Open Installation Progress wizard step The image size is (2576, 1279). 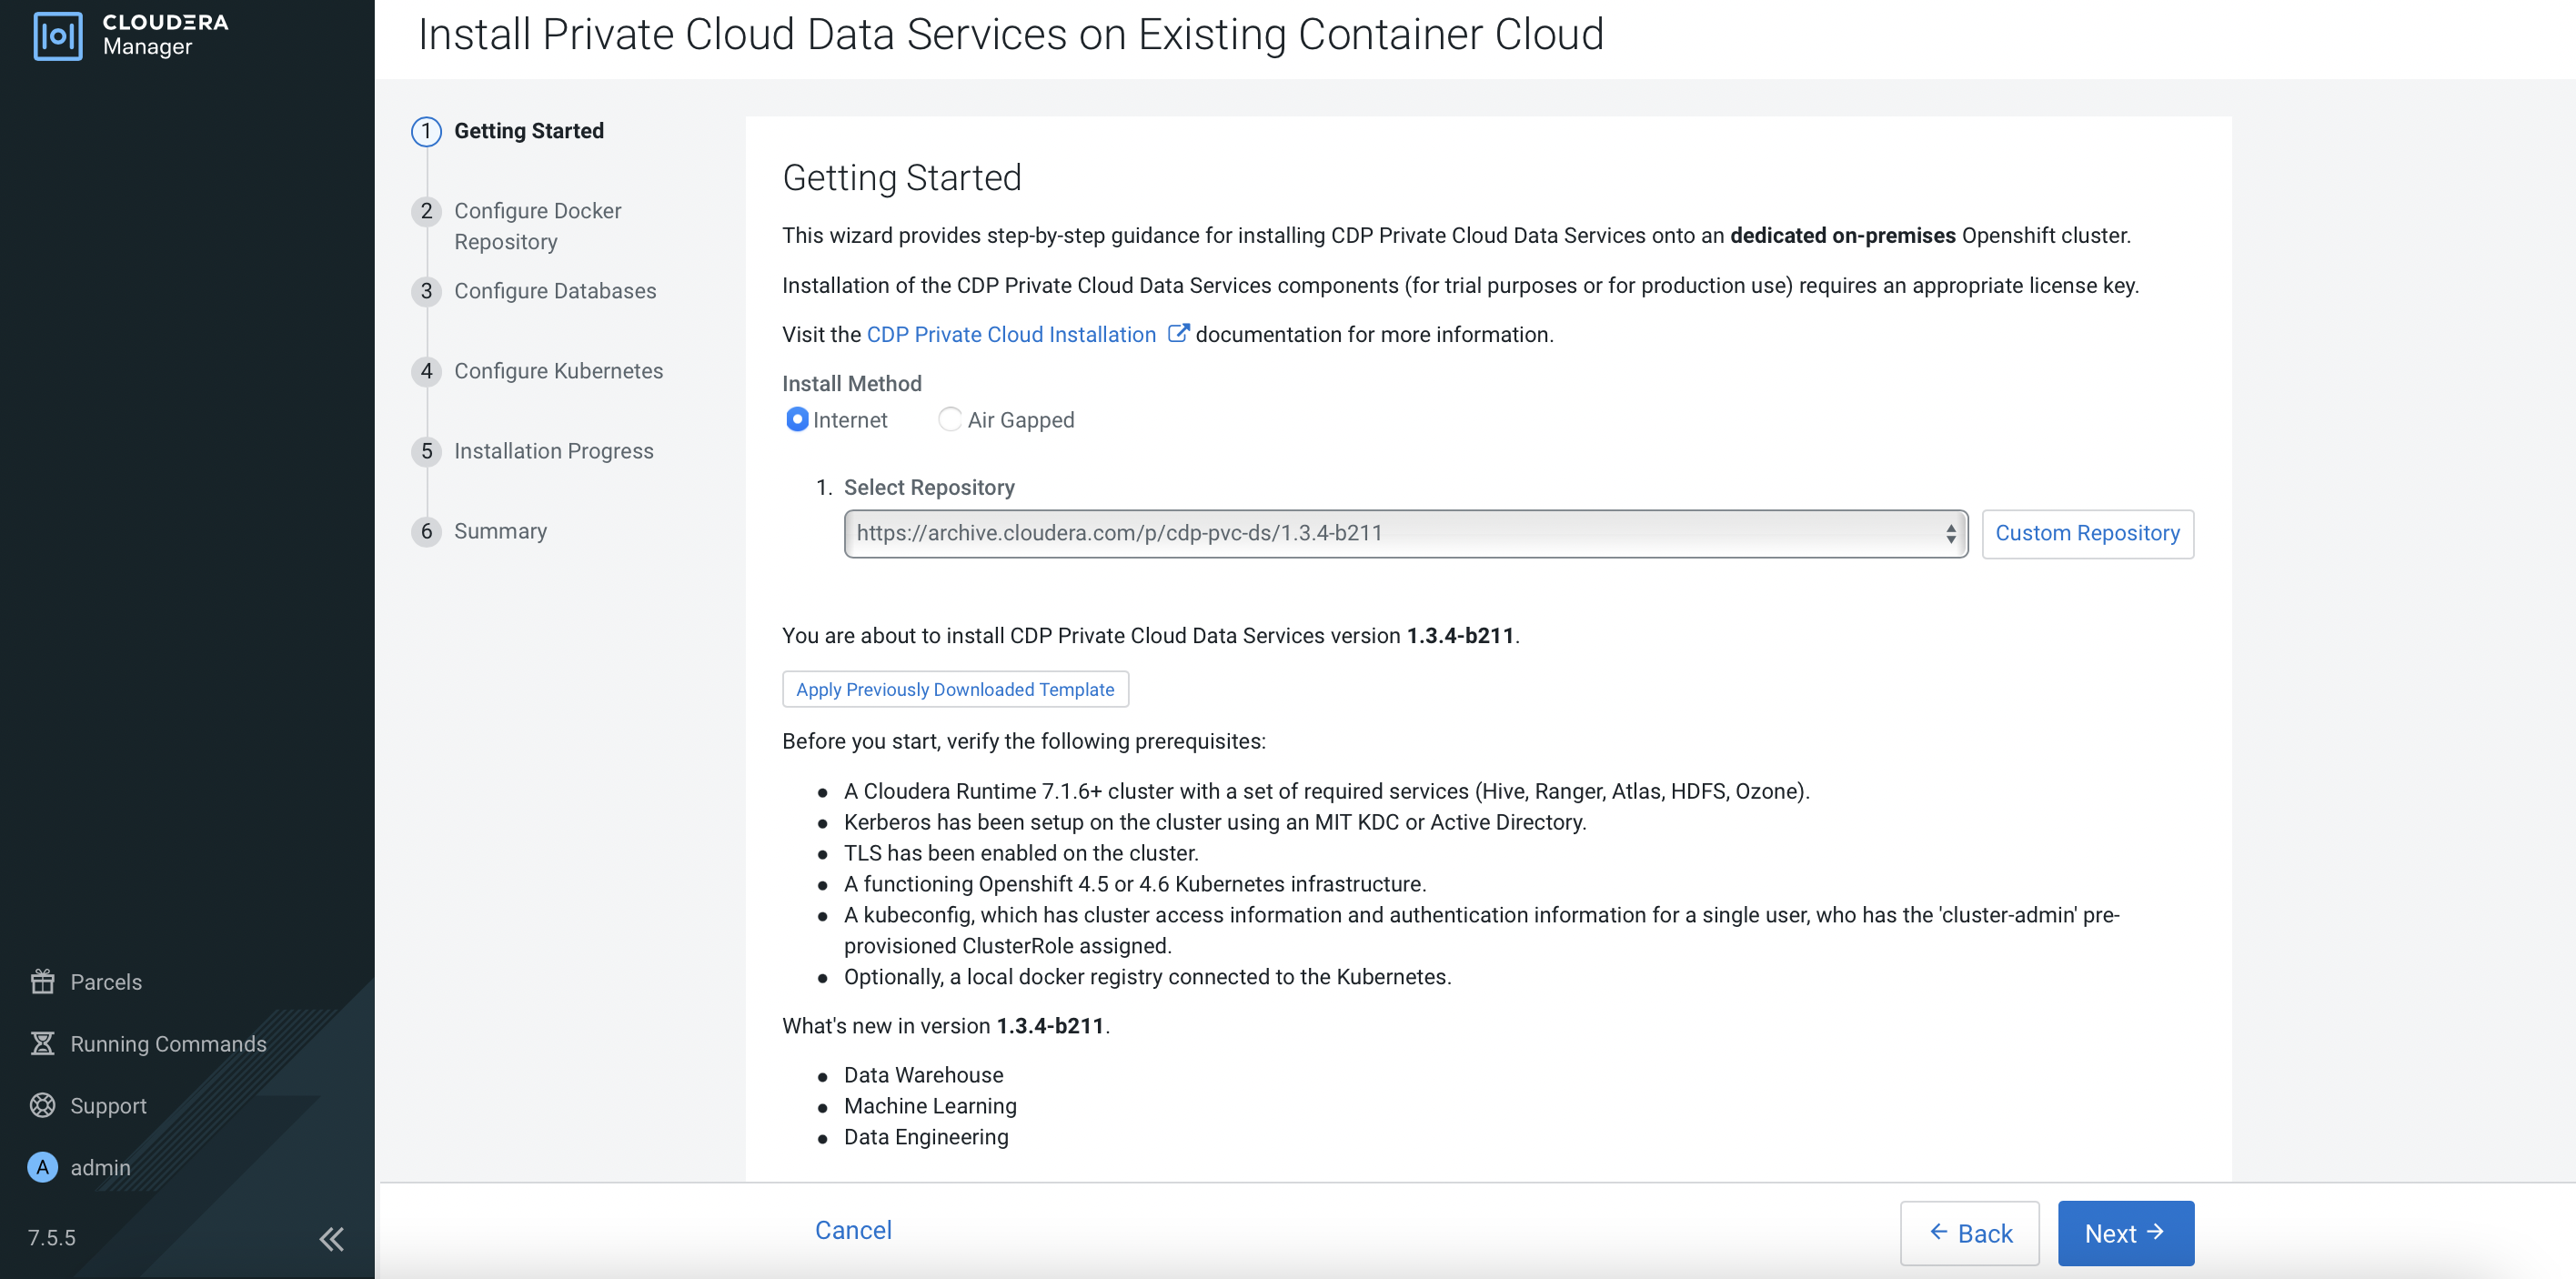tap(553, 451)
